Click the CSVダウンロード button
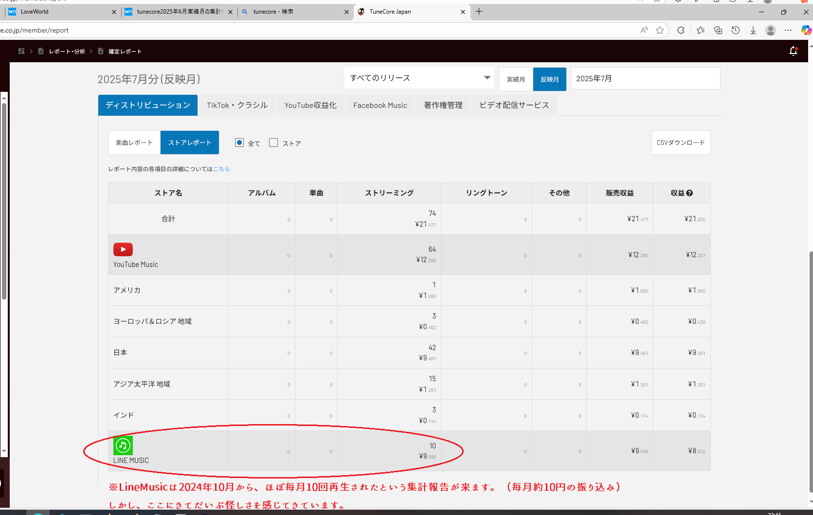Screen dimensions: 813x515 681,142
